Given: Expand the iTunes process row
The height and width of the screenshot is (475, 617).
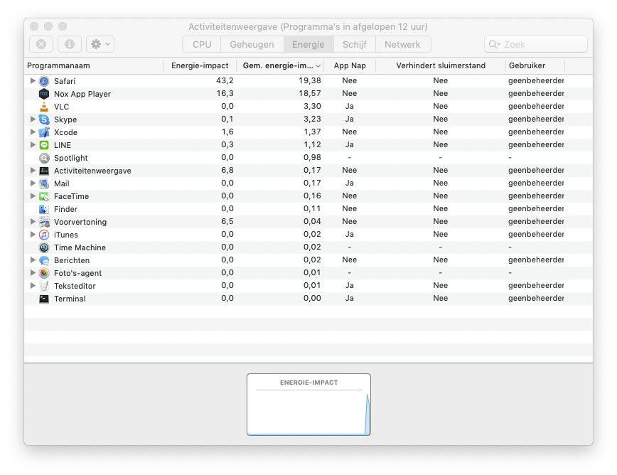Looking at the screenshot, I should point(33,234).
